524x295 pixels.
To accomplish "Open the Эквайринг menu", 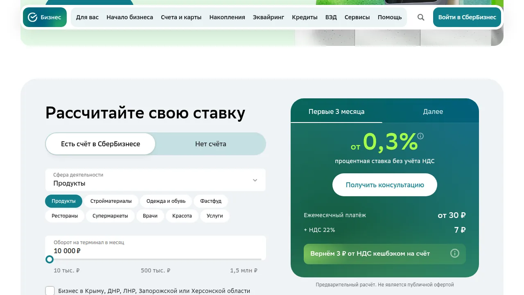I will pos(269,17).
